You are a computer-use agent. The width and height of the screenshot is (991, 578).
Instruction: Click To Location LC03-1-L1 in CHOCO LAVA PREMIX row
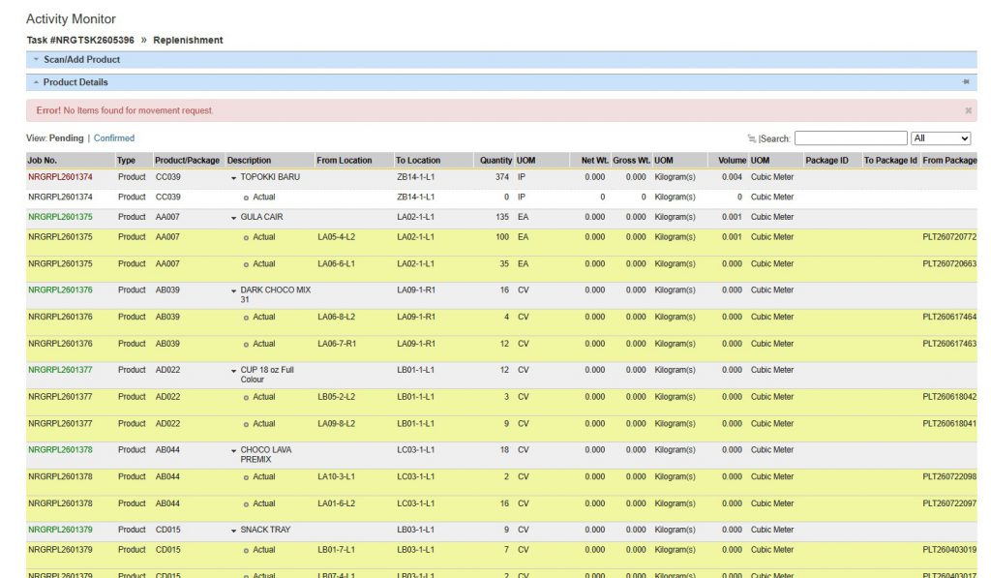tap(415, 449)
